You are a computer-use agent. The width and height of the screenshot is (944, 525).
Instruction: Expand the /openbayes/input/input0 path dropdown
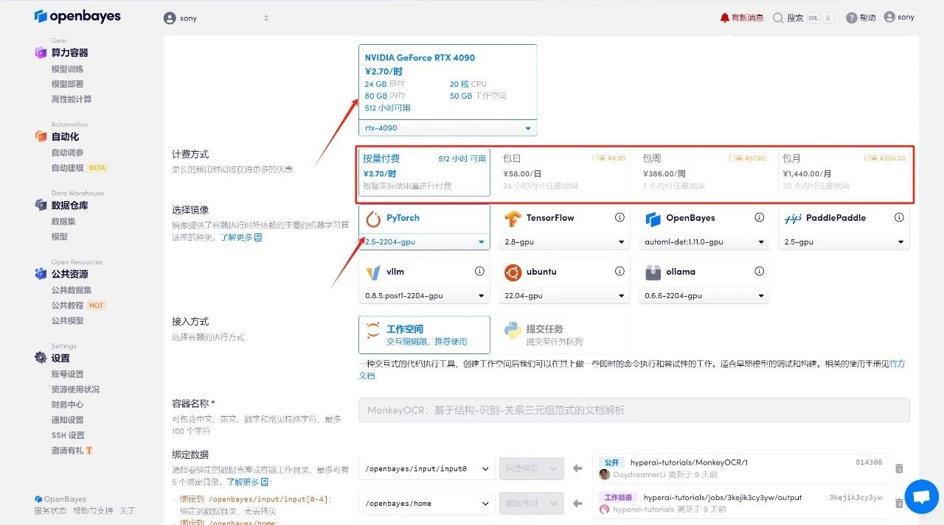[x=426, y=468]
